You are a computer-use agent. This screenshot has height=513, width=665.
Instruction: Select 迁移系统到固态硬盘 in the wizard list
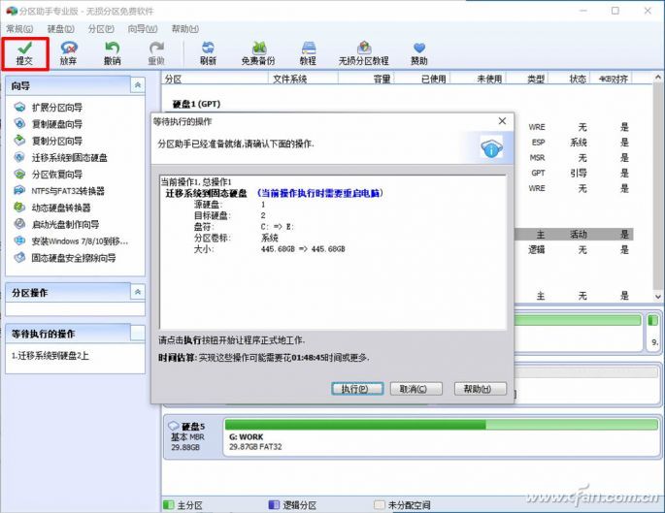[69, 157]
